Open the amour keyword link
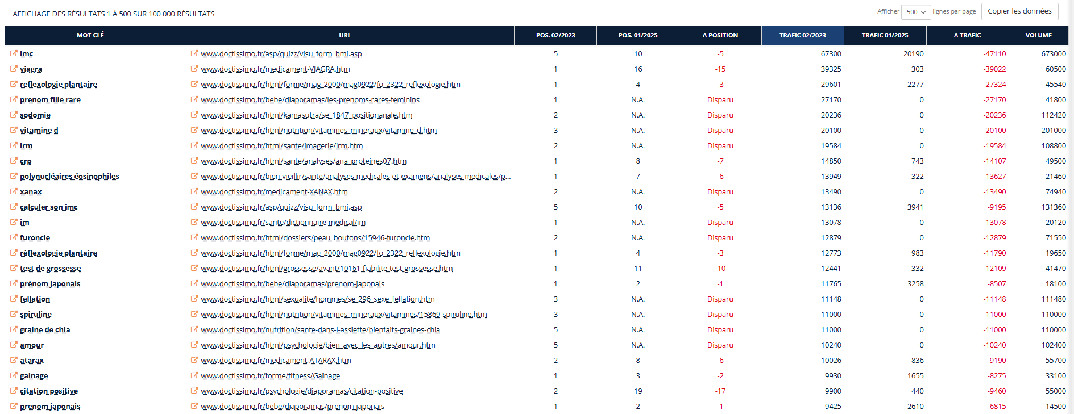 [32, 345]
